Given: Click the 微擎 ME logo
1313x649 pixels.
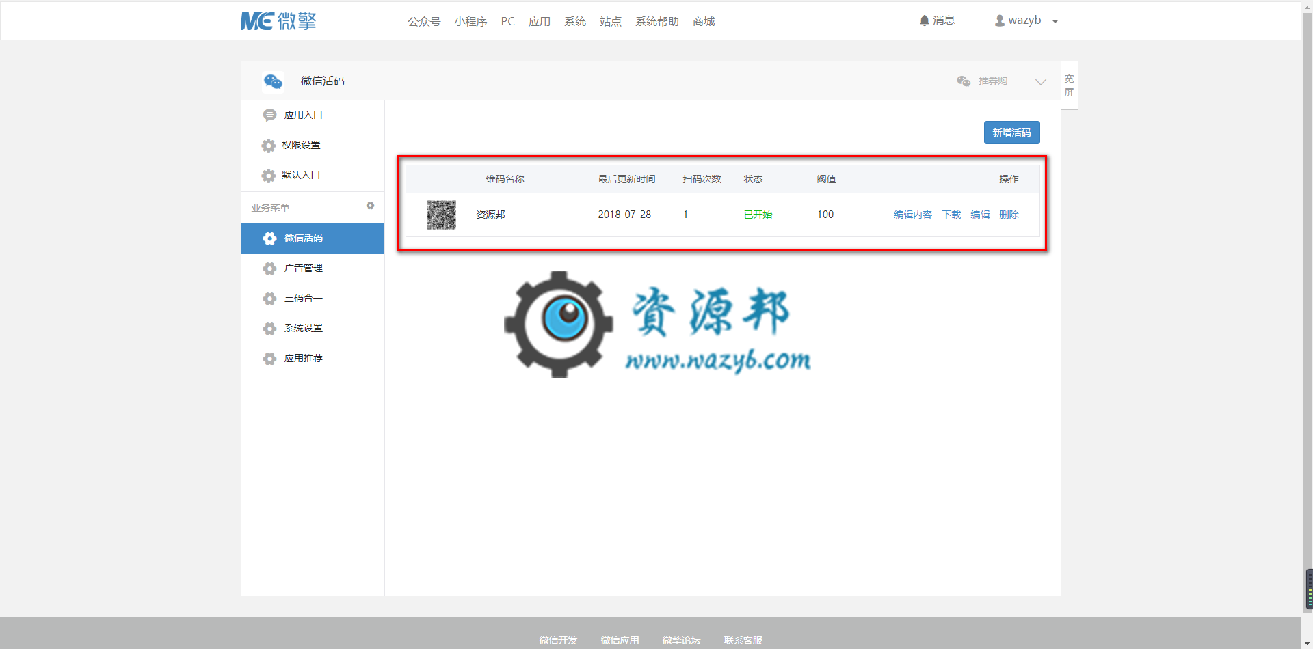Looking at the screenshot, I should [278, 21].
